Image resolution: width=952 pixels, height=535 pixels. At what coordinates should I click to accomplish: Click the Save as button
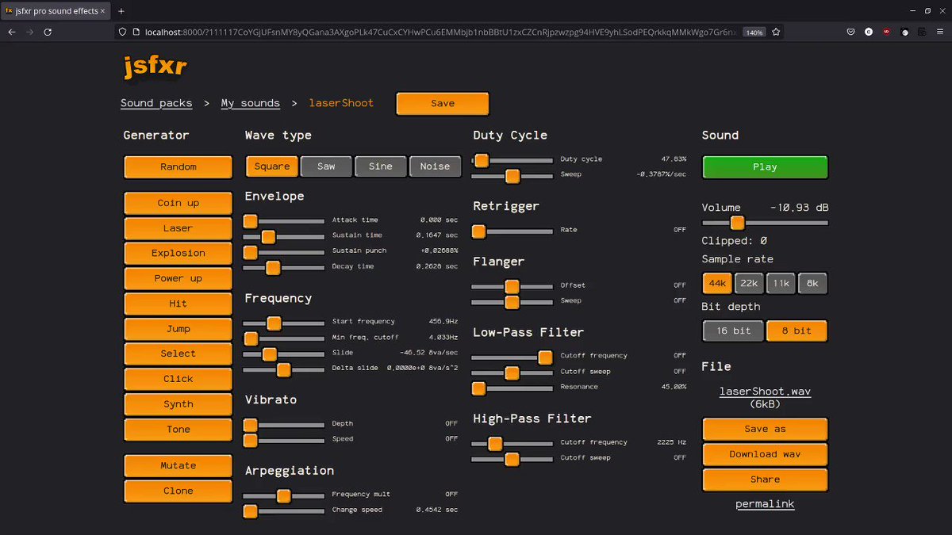pyautogui.click(x=766, y=430)
